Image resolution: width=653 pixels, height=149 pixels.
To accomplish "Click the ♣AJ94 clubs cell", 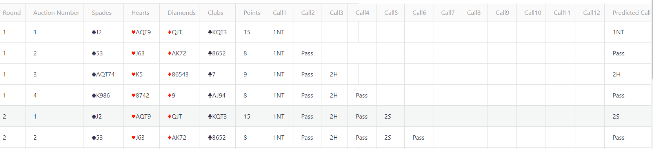I will click(x=218, y=95).
